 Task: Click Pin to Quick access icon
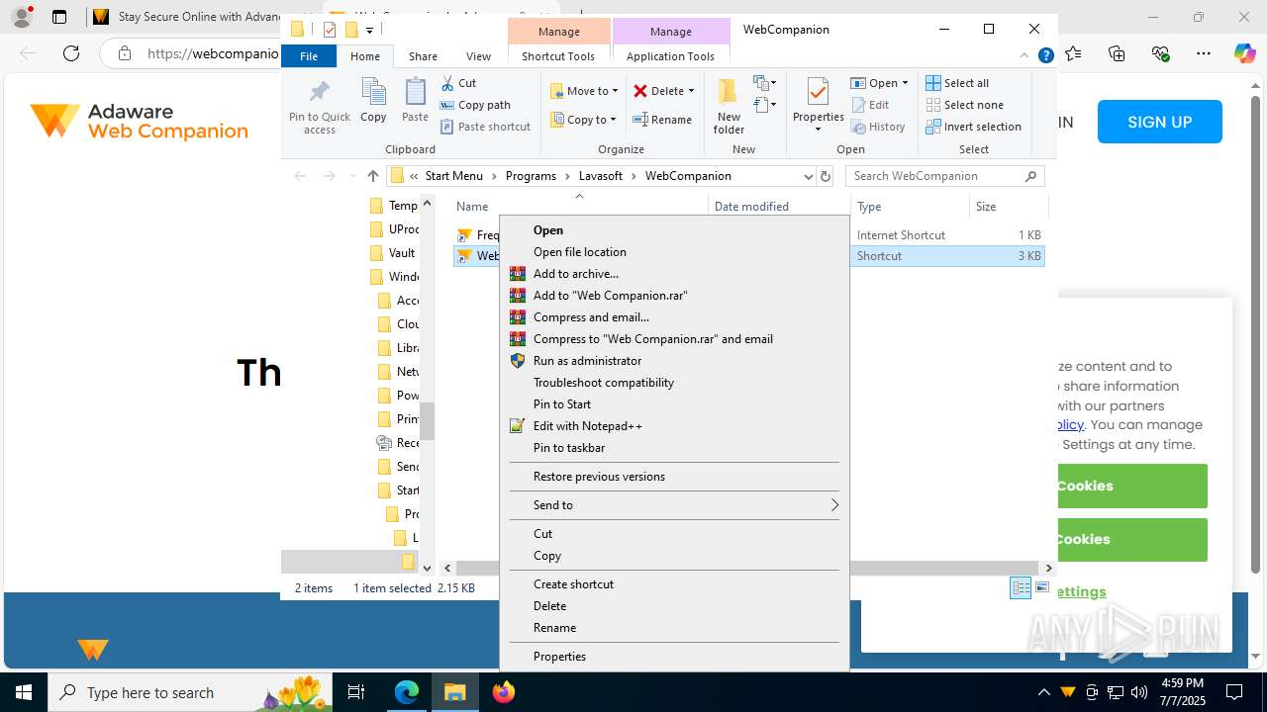pos(319,107)
